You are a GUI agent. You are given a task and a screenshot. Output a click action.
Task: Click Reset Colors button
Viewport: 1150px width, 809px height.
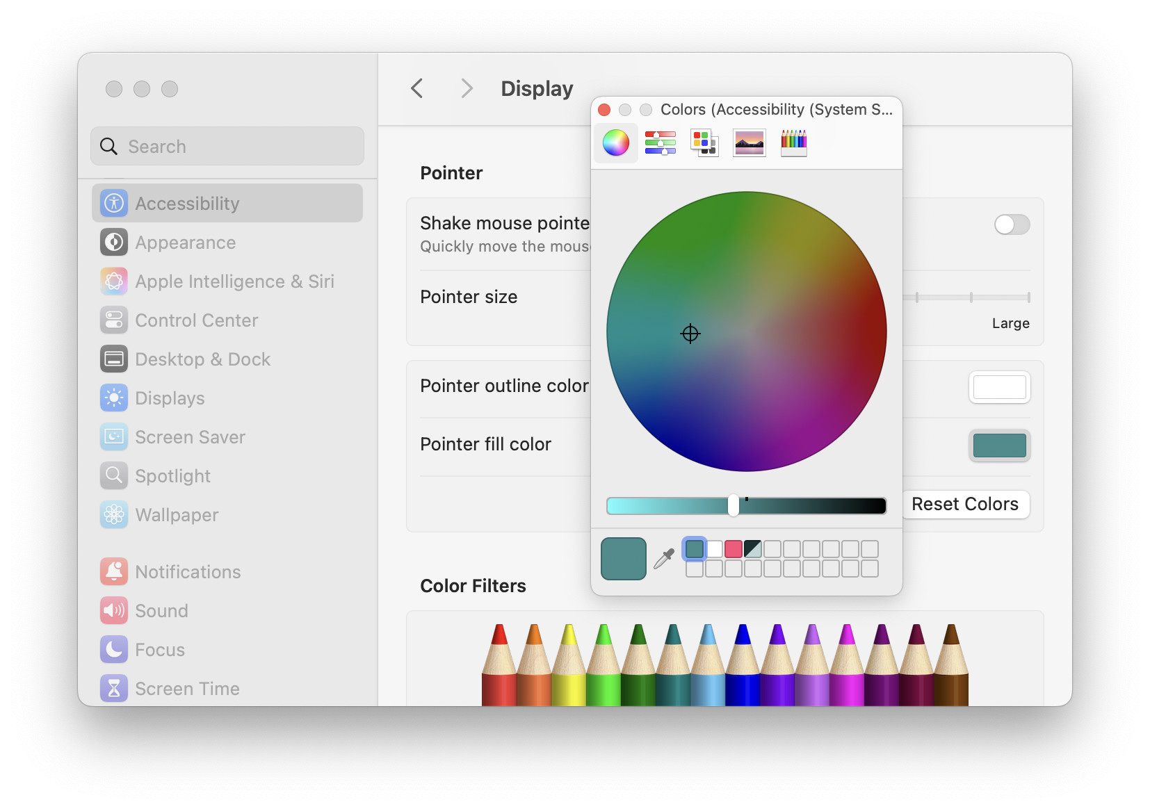coord(964,504)
